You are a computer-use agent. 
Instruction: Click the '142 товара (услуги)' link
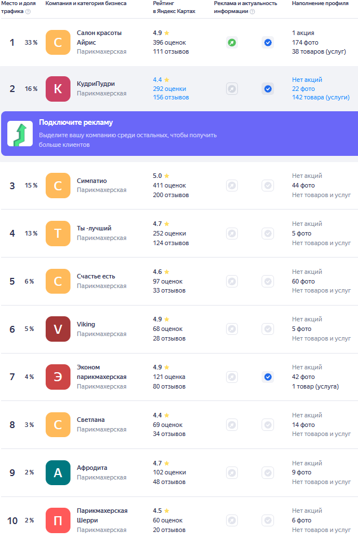tap(321, 98)
